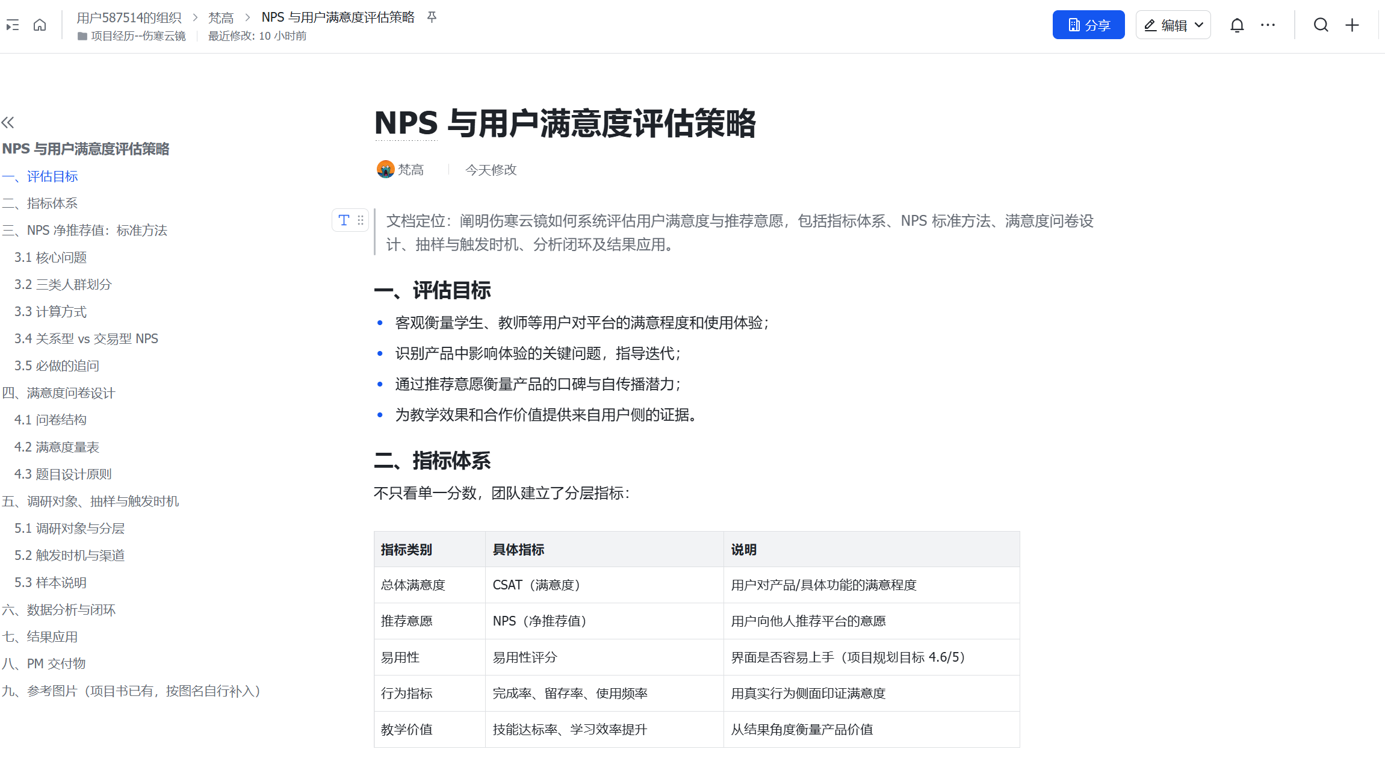
Task: Toggle the sidebar navigation menu icon
Action: point(12,25)
